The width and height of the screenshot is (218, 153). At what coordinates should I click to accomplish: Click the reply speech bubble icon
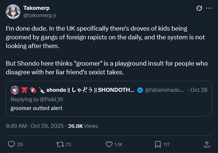point(11,144)
